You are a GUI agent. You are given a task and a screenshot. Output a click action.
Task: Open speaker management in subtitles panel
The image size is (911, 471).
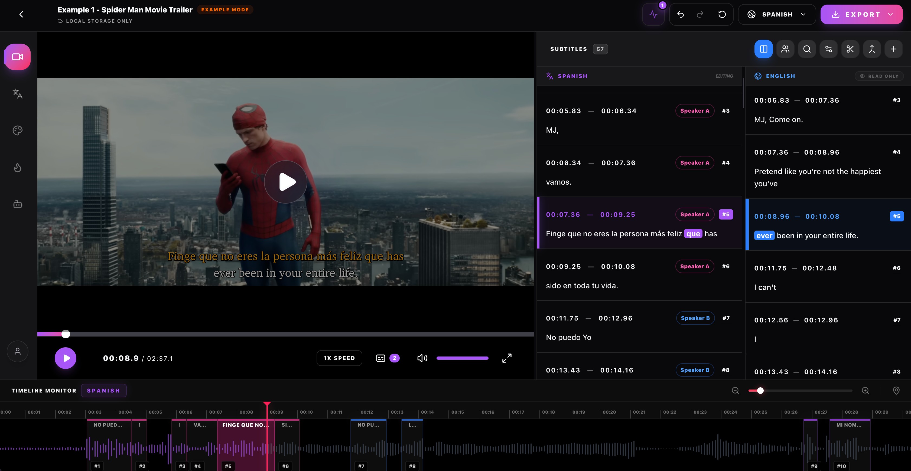coord(785,49)
